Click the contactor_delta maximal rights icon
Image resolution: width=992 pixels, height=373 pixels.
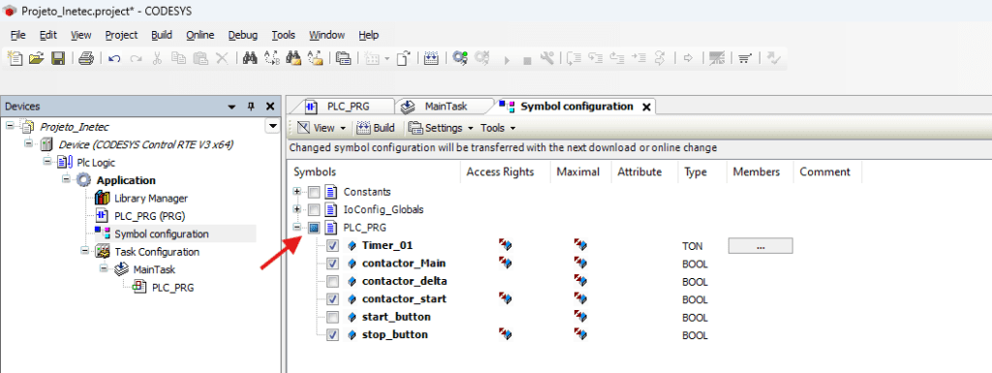click(580, 281)
